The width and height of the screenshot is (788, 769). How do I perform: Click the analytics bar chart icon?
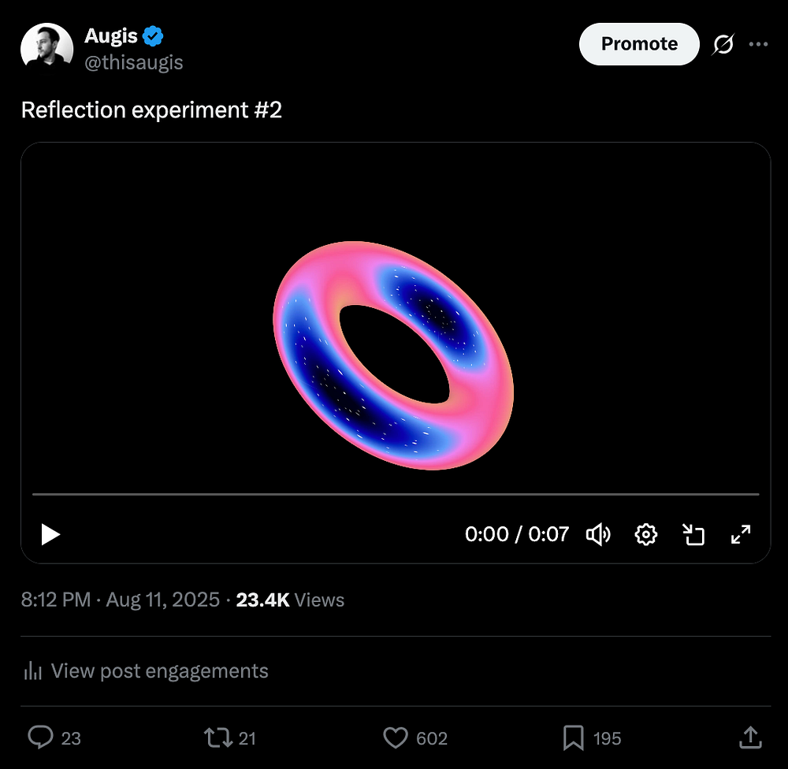(32, 671)
